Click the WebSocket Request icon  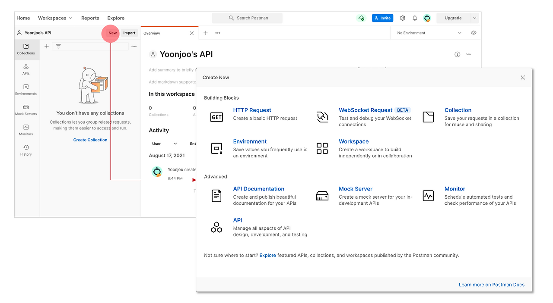click(322, 117)
